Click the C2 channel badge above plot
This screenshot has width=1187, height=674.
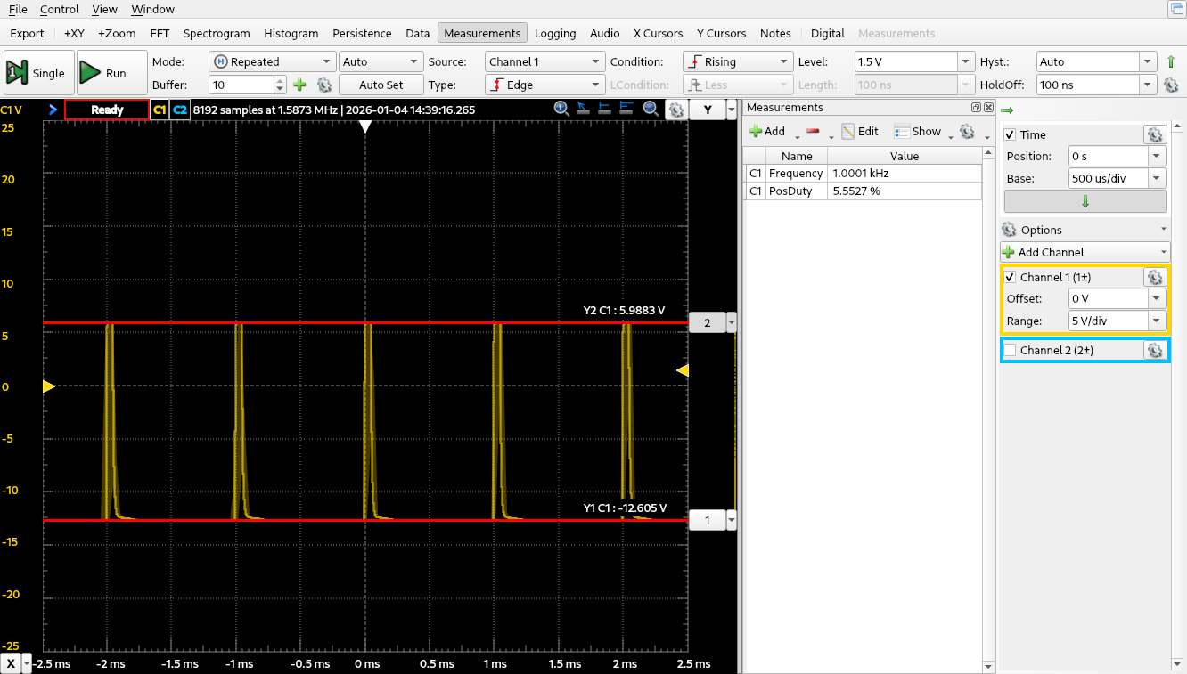click(x=180, y=110)
